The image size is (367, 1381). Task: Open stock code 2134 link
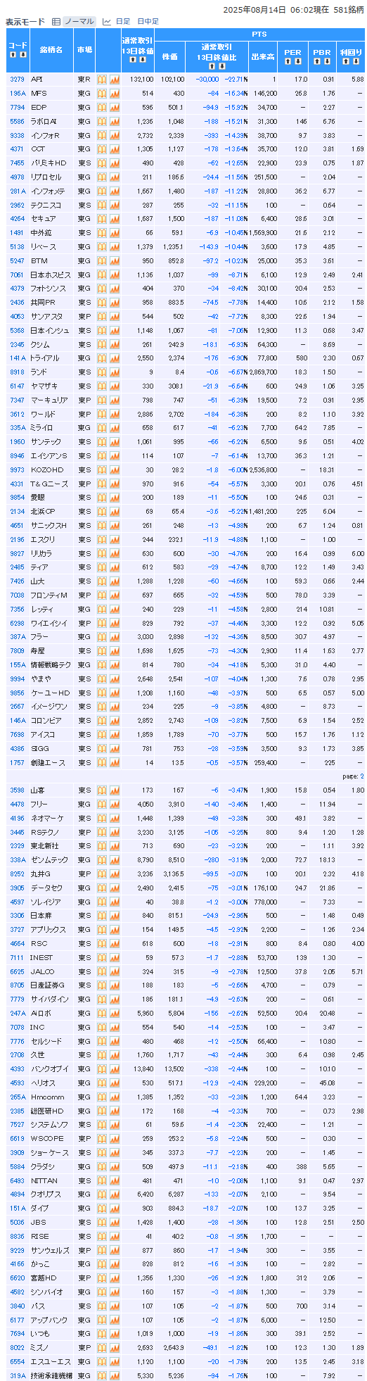tap(18, 511)
